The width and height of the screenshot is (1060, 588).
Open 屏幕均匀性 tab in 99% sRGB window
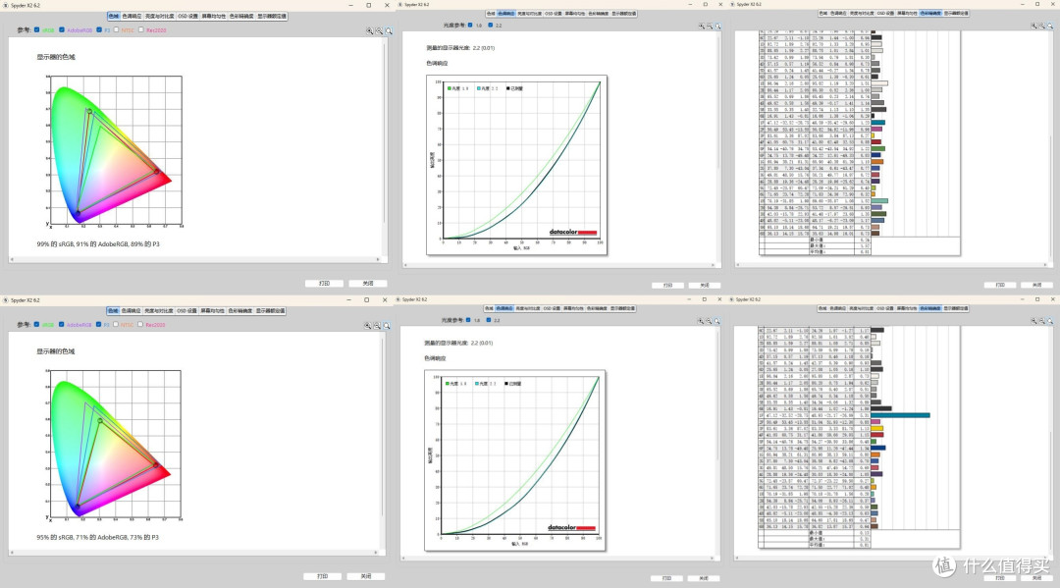coord(214,16)
